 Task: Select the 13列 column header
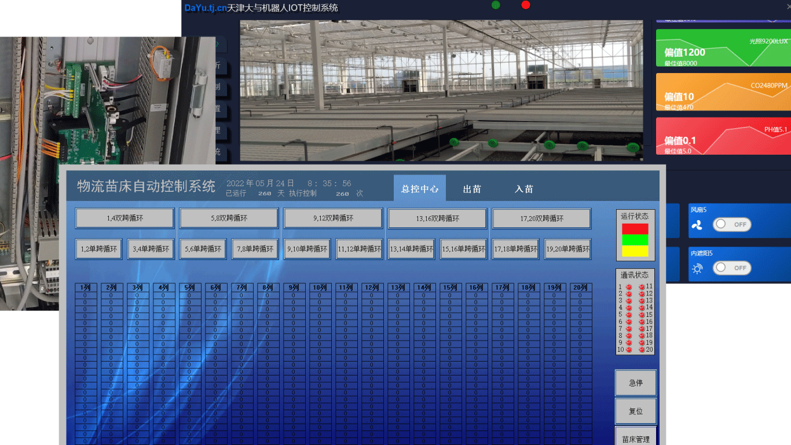point(398,287)
